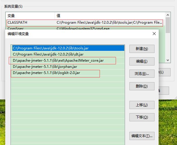
Task: Click the 编辑(E) button
Action: [142, 61]
